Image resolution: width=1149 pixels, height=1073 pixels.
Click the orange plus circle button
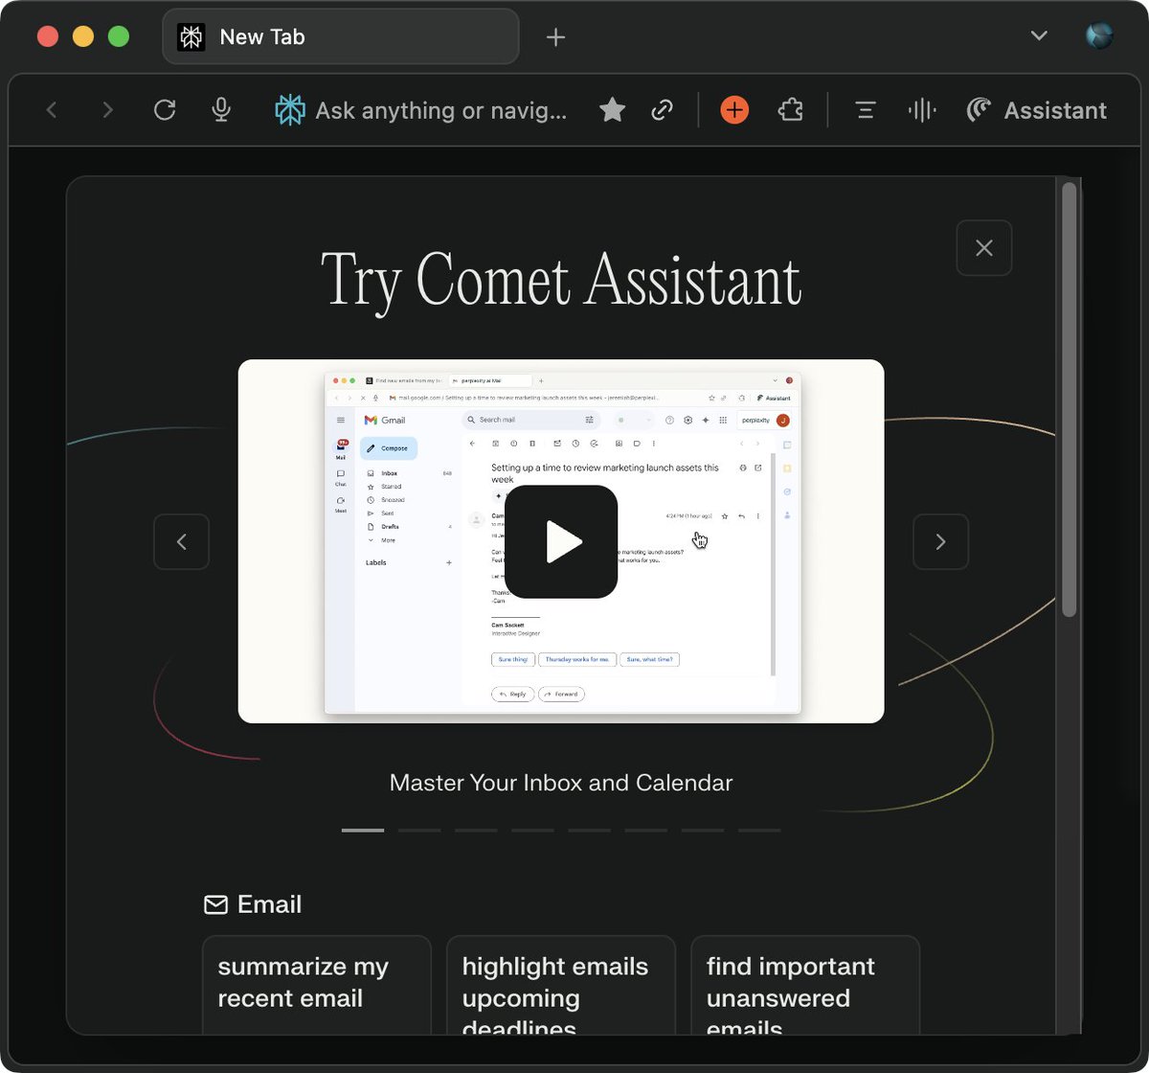click(x=734, y=110)
